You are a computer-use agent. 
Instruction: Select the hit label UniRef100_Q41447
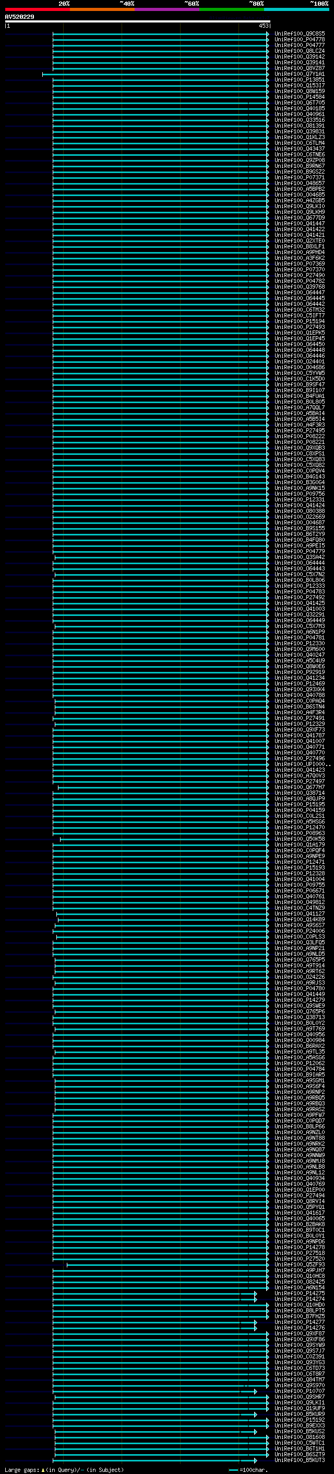click(299, 224)
